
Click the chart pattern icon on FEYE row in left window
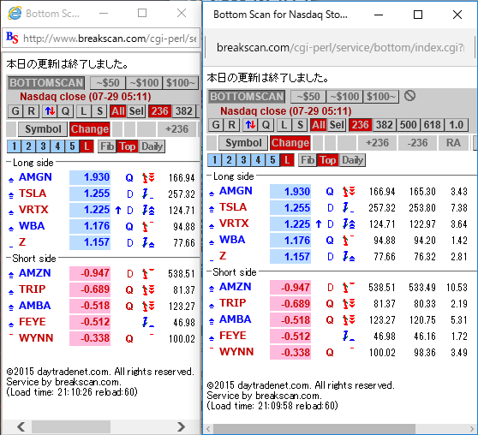click(x=148, y=322)
